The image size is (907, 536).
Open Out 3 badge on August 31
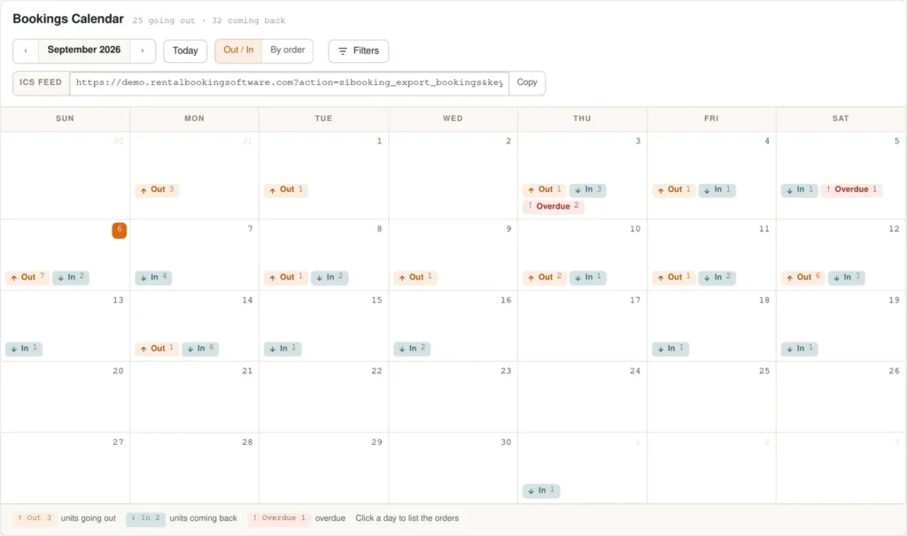click(x=157, y=189)
